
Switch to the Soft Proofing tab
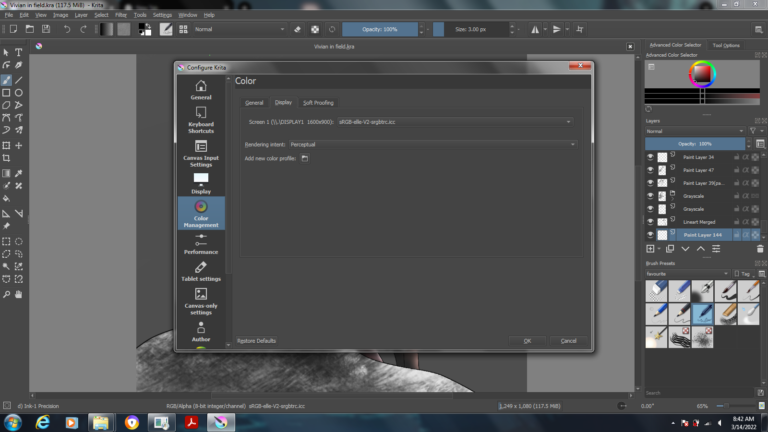[x=318, y=103]
